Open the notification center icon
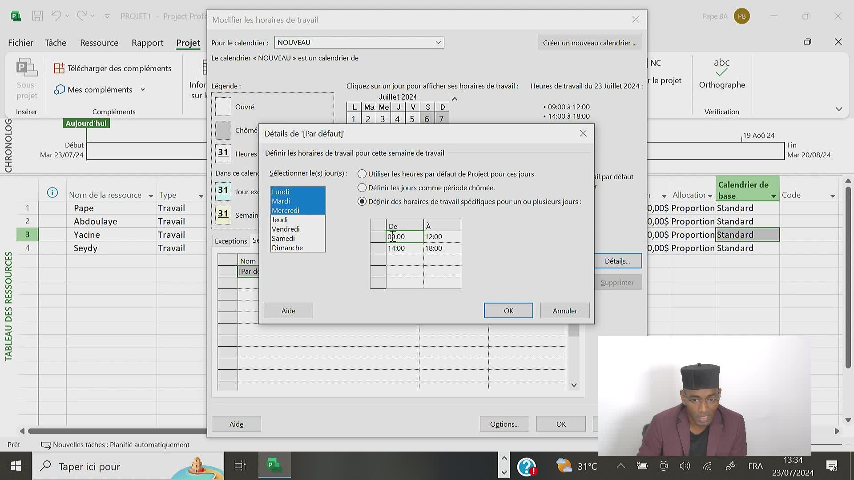The width and height of the screenshot is (854, 480). point(832,466)
